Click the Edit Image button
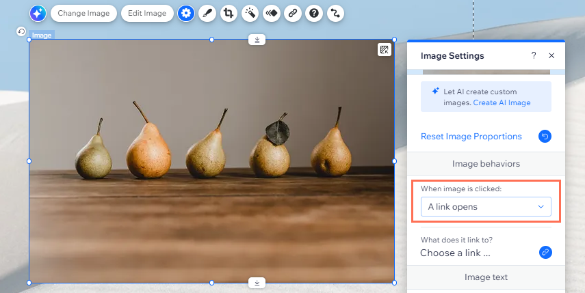 click(147, 13)
